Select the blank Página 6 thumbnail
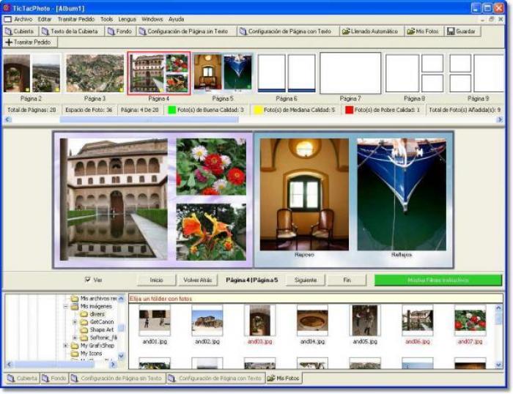The image size is (513, 394). coord(287,73)
